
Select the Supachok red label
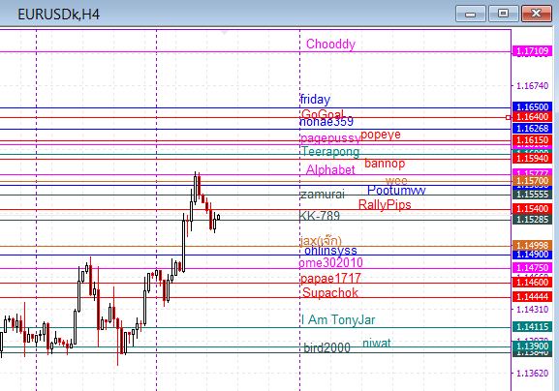pyautogui.click(x=330, y=292)
